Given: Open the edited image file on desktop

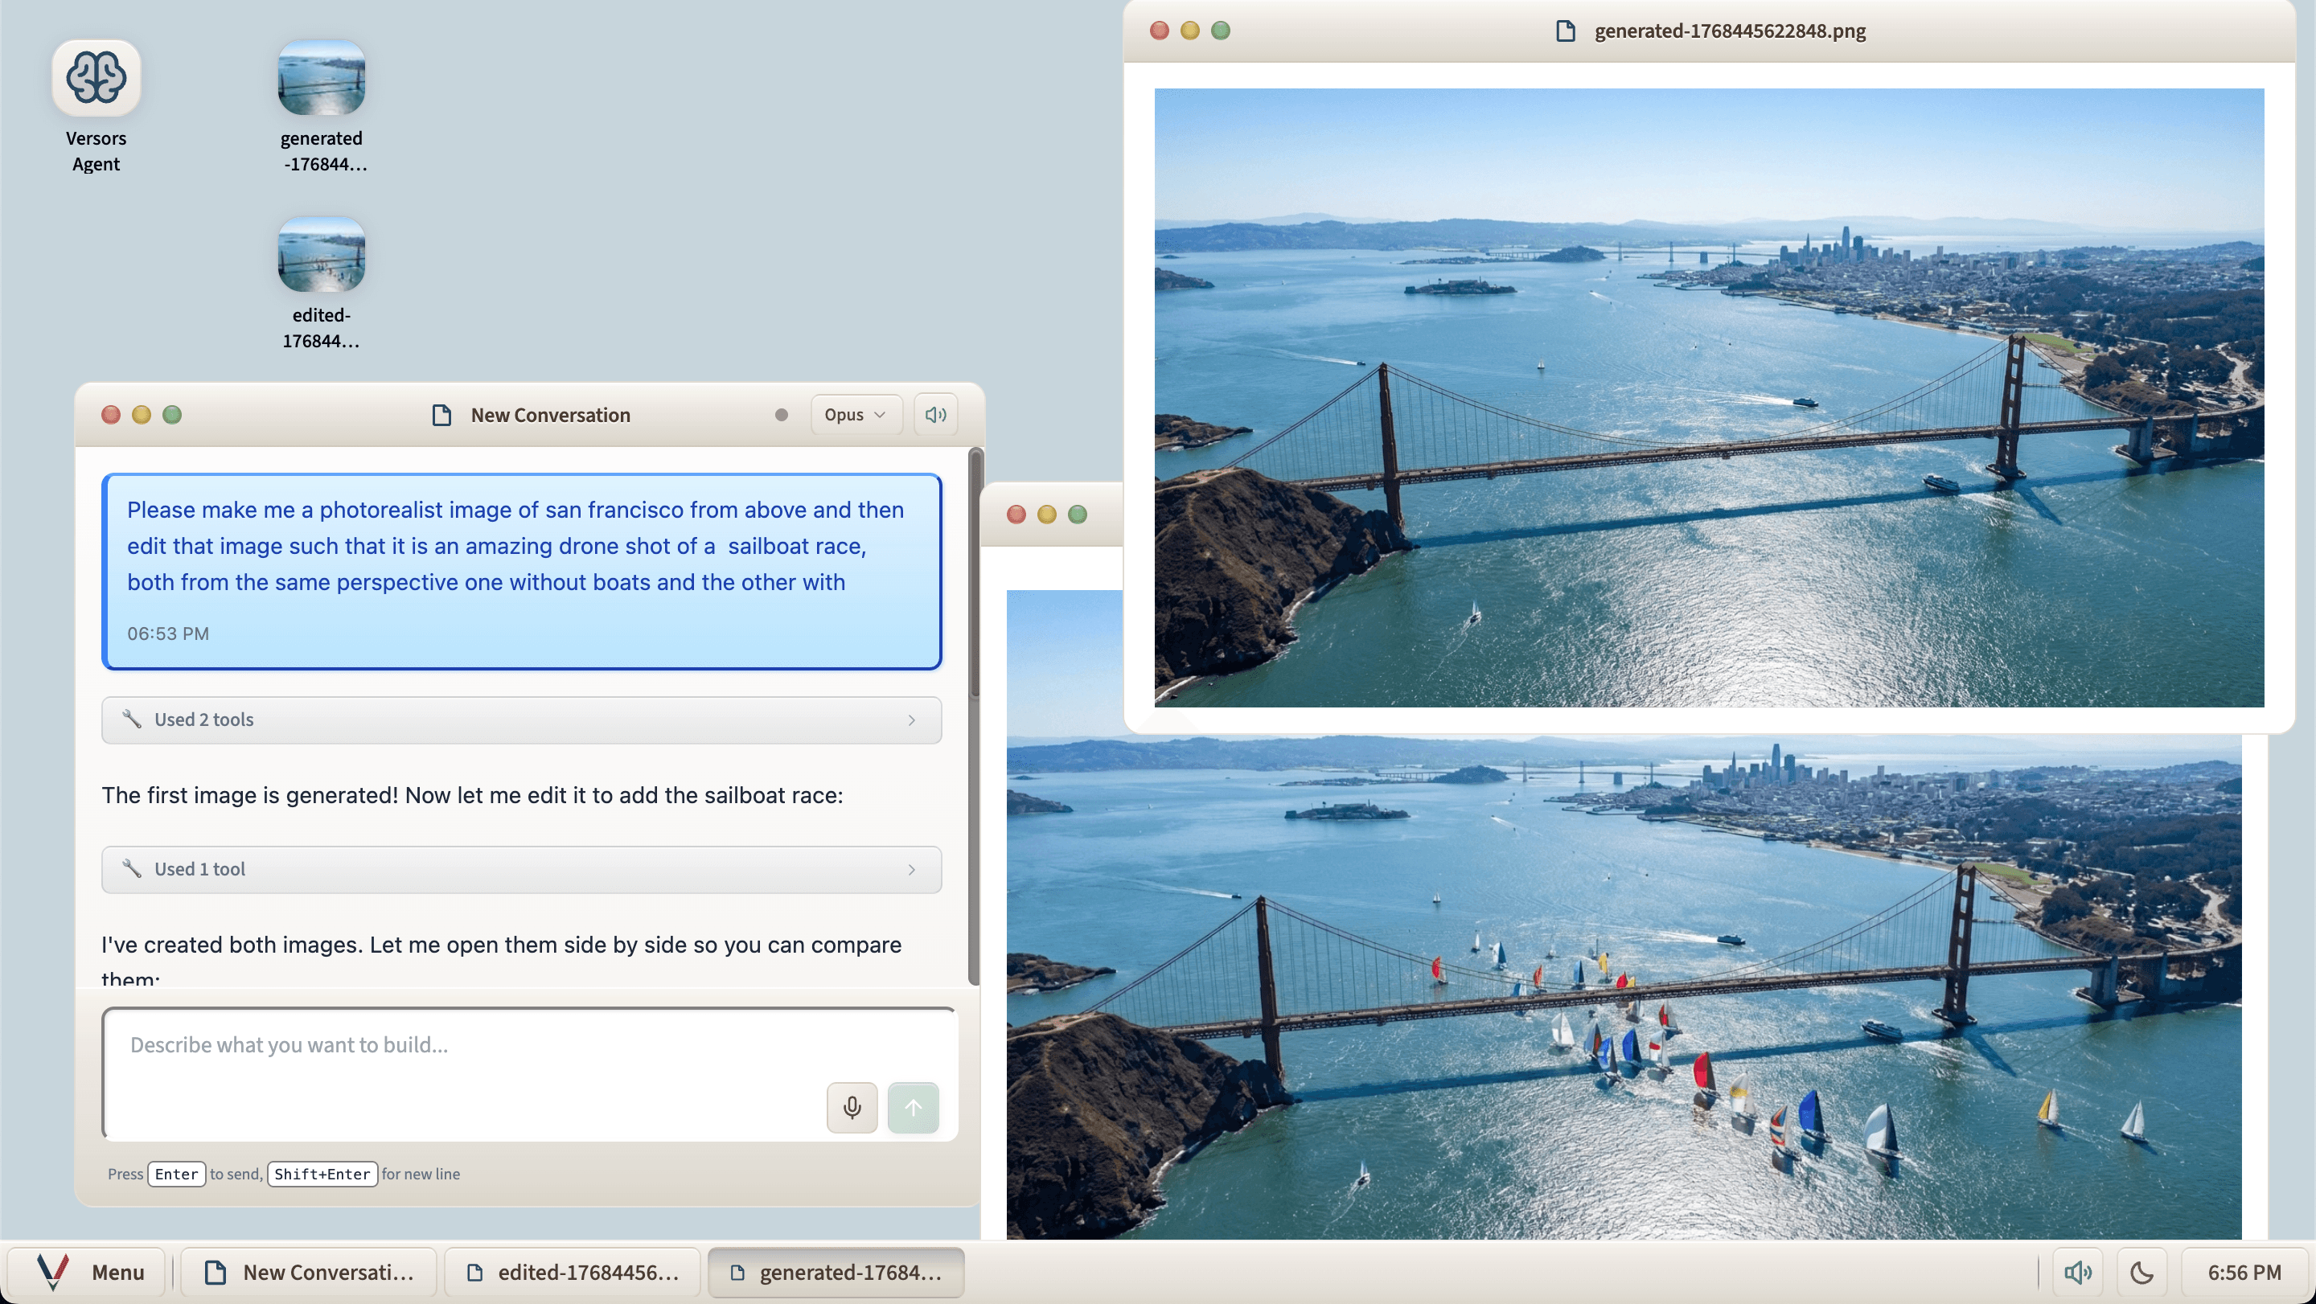Looking at the screenshot, I should coord(321,255).
